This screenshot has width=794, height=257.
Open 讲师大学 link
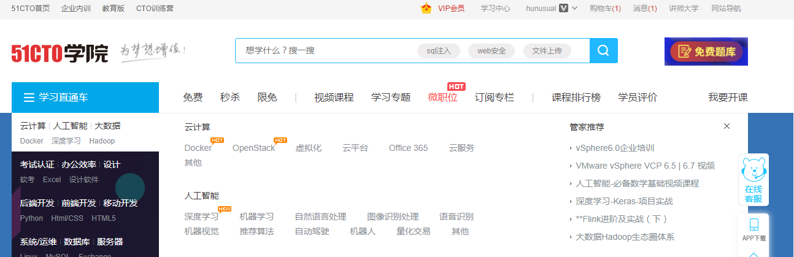(684, 9)
